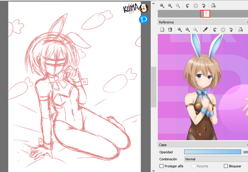Enable the Proteger alfa checkbox
The height and width of the screenshot is (172, 248).
click(161, 166)
